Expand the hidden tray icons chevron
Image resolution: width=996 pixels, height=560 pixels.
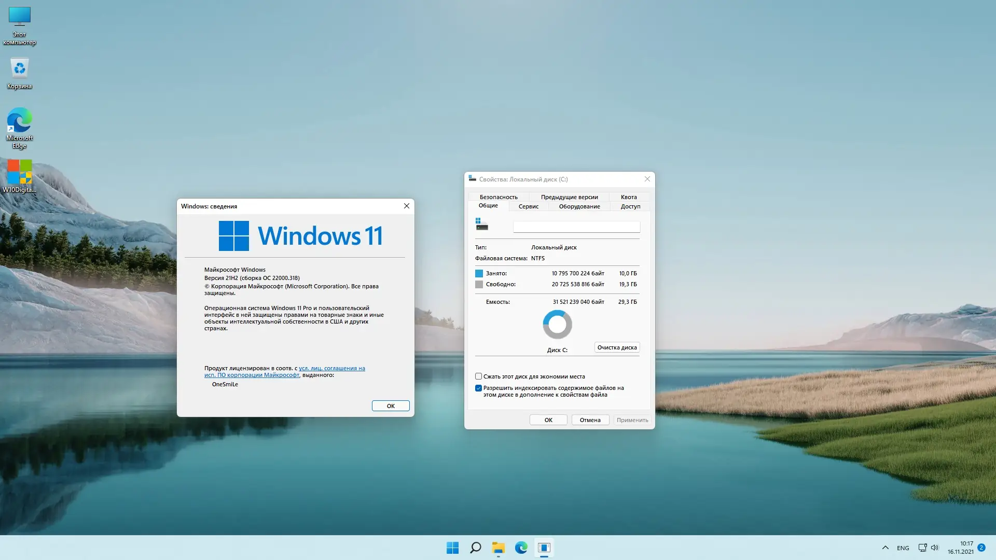pos(886,548)
